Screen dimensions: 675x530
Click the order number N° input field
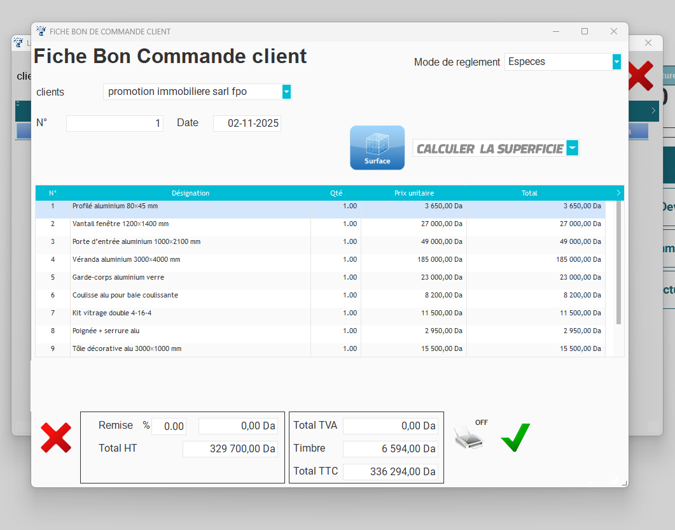pos(115,124)
